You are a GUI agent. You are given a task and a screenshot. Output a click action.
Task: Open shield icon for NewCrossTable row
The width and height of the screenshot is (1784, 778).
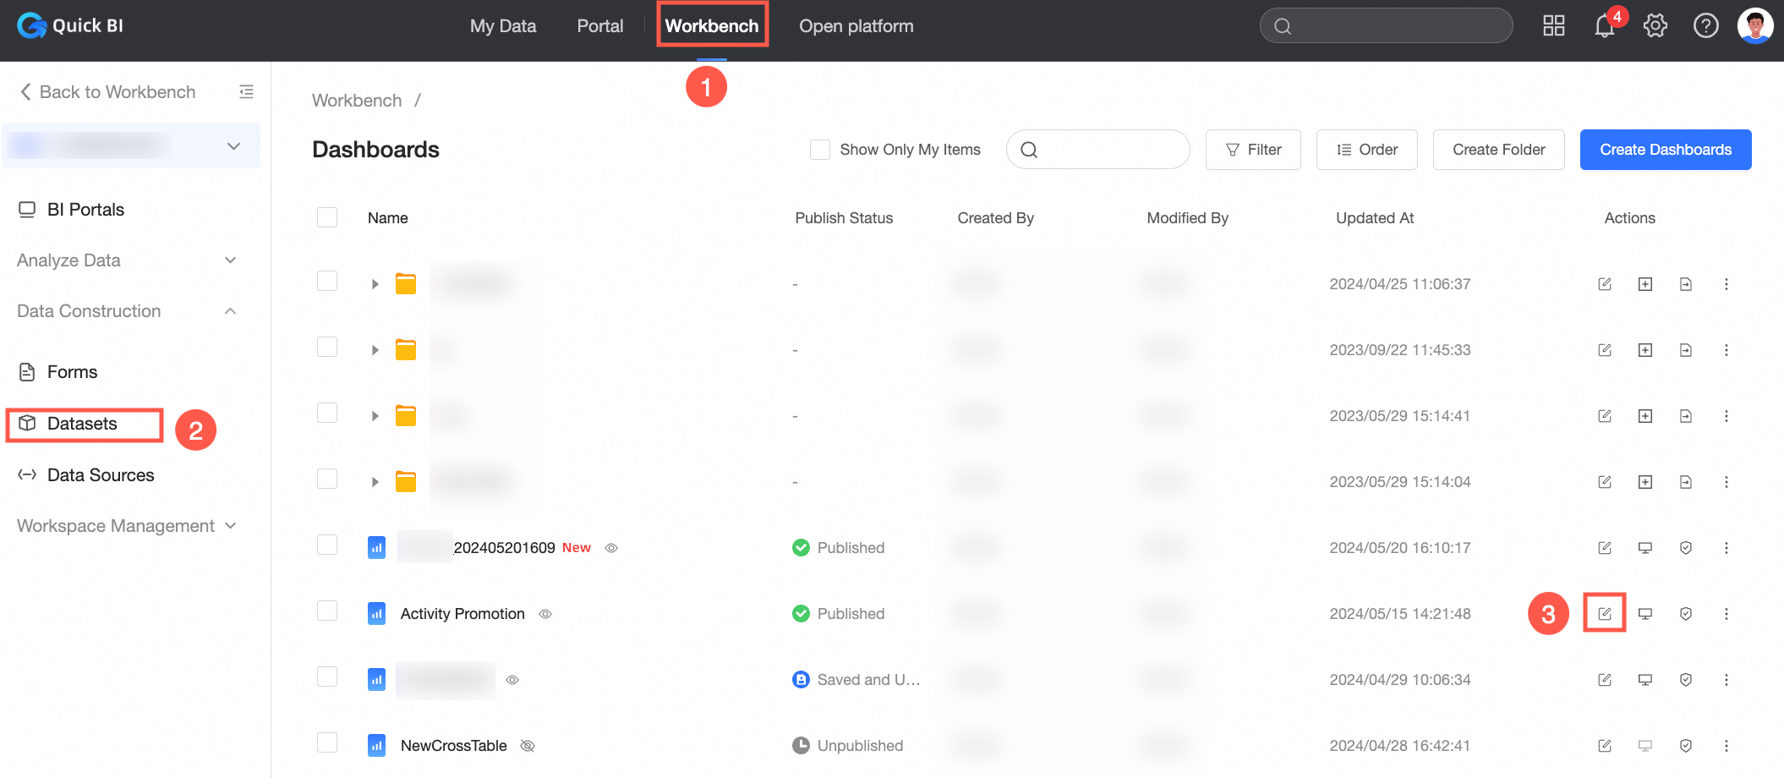pyautogui.click(x=1686, y=746)
